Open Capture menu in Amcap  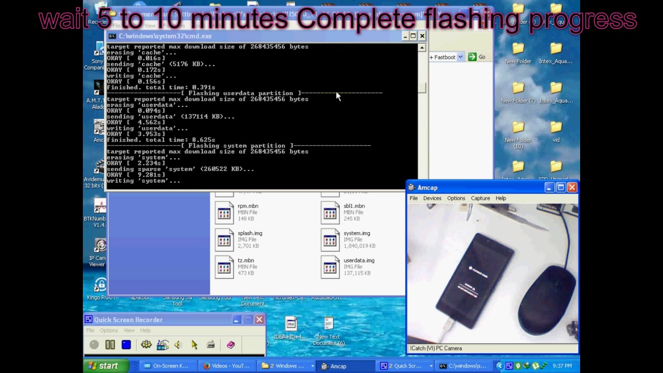(x=480, y=198)
